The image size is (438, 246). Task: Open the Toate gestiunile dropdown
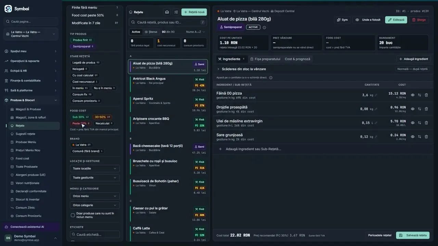tap(95, 178)
